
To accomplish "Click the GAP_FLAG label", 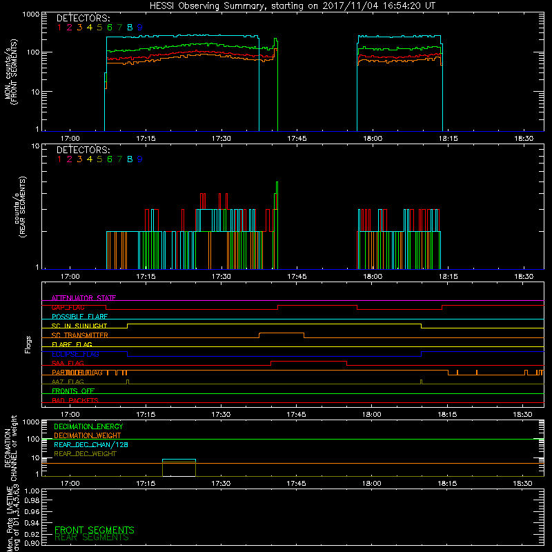I will click(x=68, y=307).
